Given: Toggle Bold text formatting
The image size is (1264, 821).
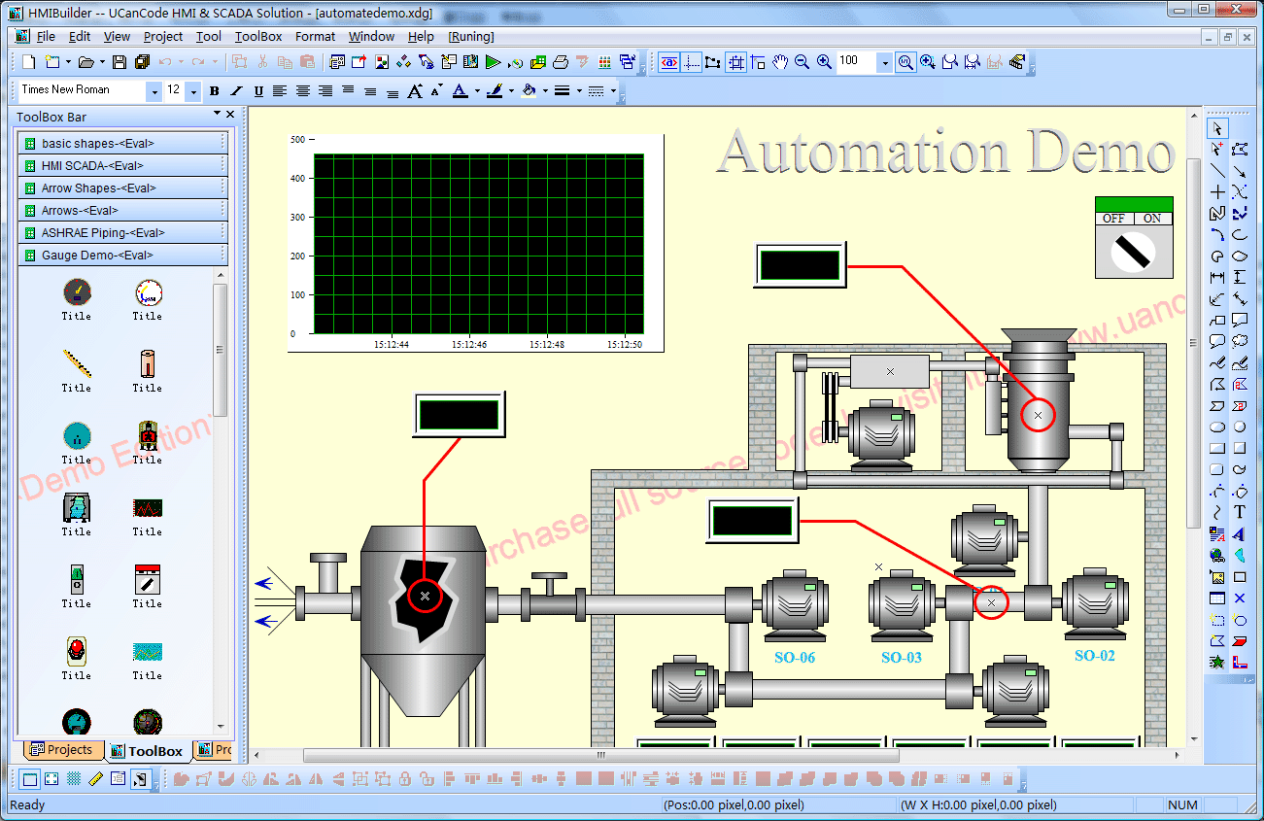Looking at the screenshot, I should 213,90.
